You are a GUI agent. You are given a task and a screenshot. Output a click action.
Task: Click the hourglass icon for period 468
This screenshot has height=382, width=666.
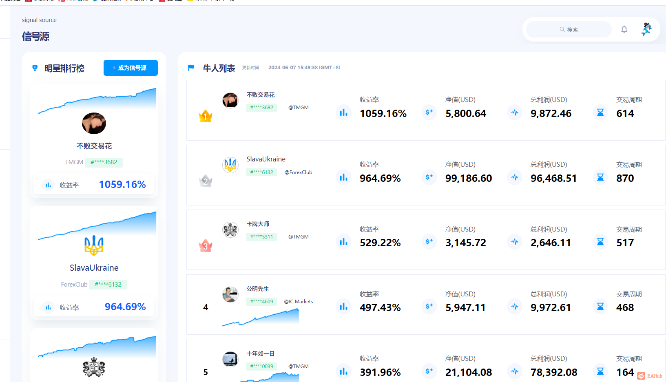click(600, 307)
